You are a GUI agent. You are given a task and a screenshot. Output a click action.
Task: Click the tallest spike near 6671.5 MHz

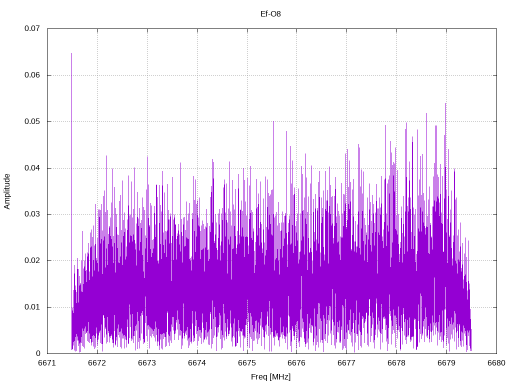tap(72, 53)
